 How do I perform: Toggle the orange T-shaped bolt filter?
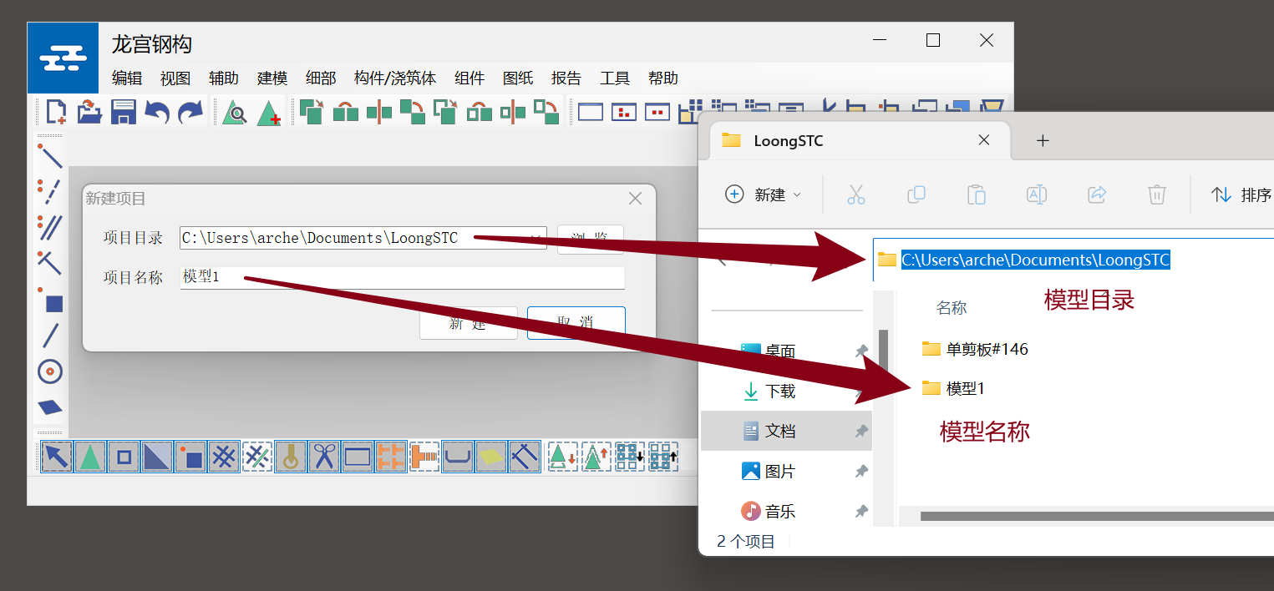click(x=424, y=457)
